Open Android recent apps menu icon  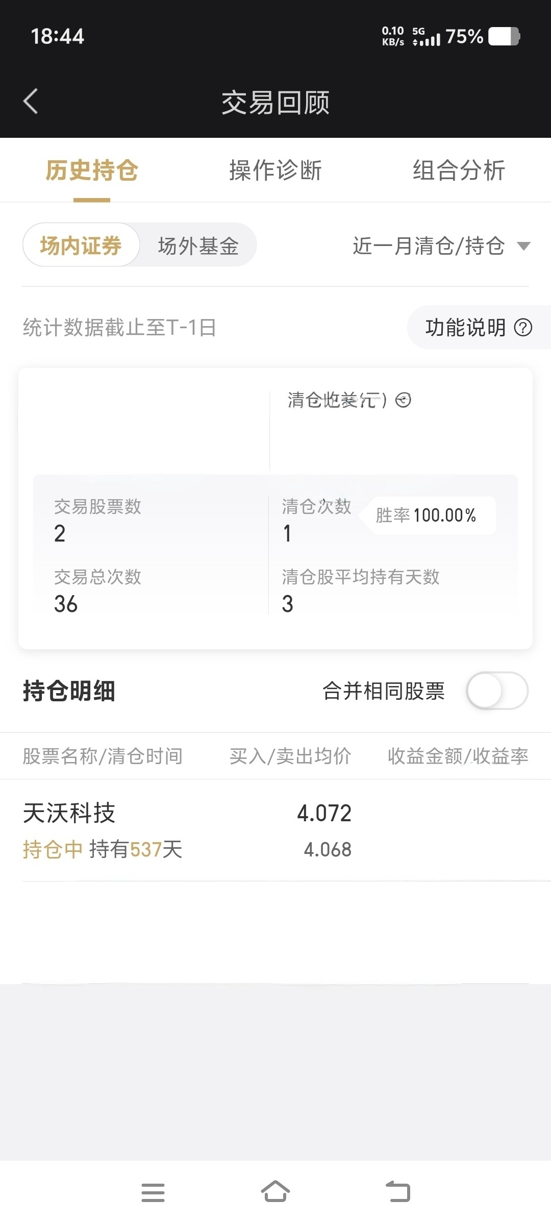[x=153, y=1192]
